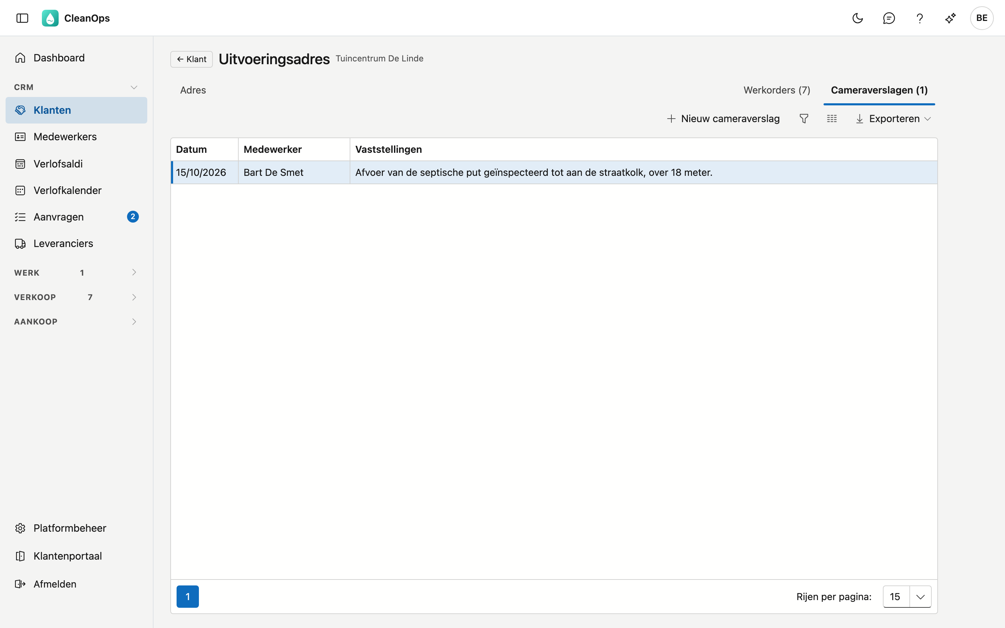Expand the VERKOOP section
1005x628 pixels.
coord(76,297)
